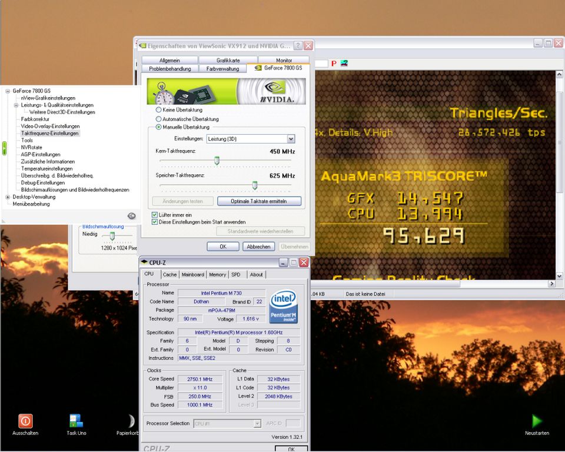This screenshot has width=565, height=452.
Task: Click the icon right of the red P
Action: pos(344,63)
